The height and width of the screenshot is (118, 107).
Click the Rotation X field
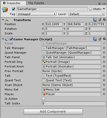(x=53, y=29)
